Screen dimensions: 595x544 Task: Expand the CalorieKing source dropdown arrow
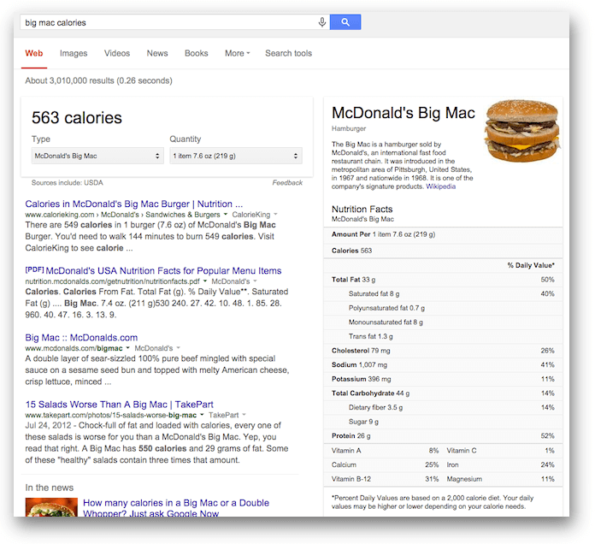(x=275, y=215)
